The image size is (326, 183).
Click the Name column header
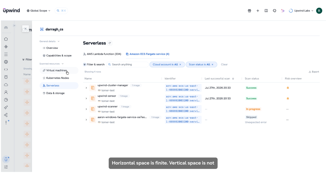(x=88, y=79)
